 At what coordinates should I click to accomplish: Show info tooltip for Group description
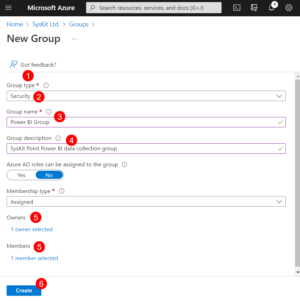point(58,138)
